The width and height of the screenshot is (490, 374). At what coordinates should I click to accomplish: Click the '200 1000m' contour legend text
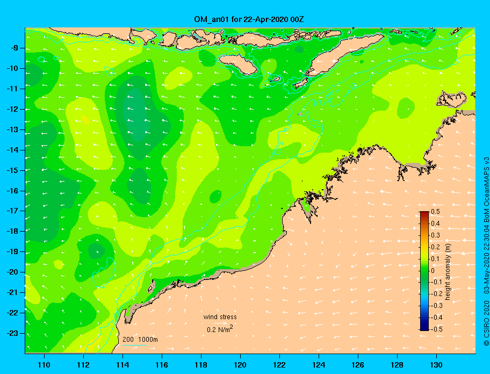(140, 340)
